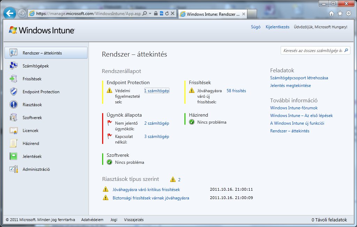Image resolution: width=357 pixels, height=227 pixels.
Task: Click the search magnifier in the search box
Action: [x=346, y=50]
